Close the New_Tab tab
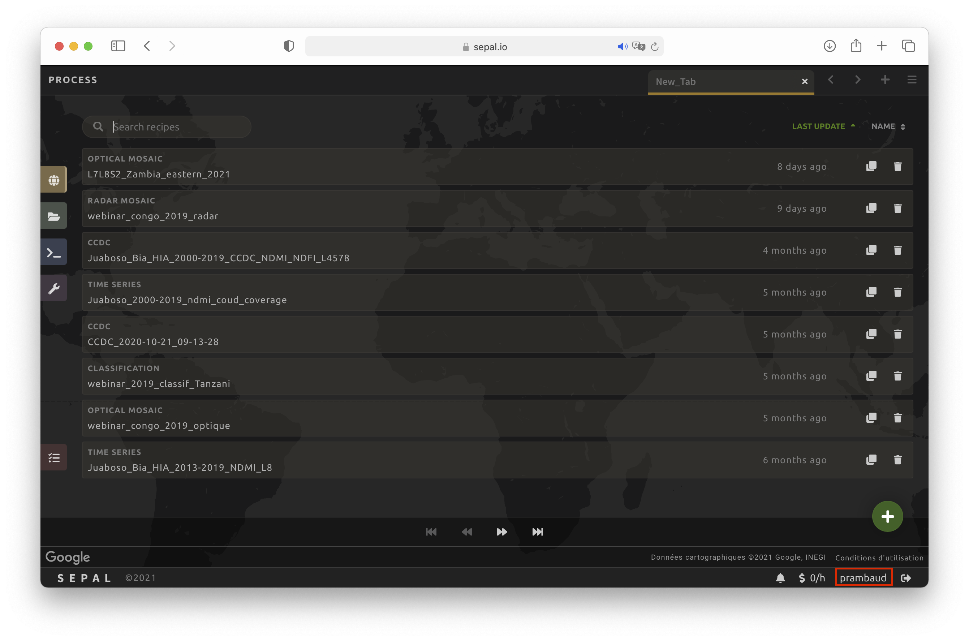 tap(804, 81)
